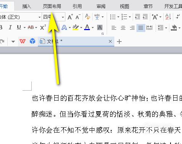Apply text effect outlined A
Viewport: 182px width, 144px height.
click(x=64, y=27)
